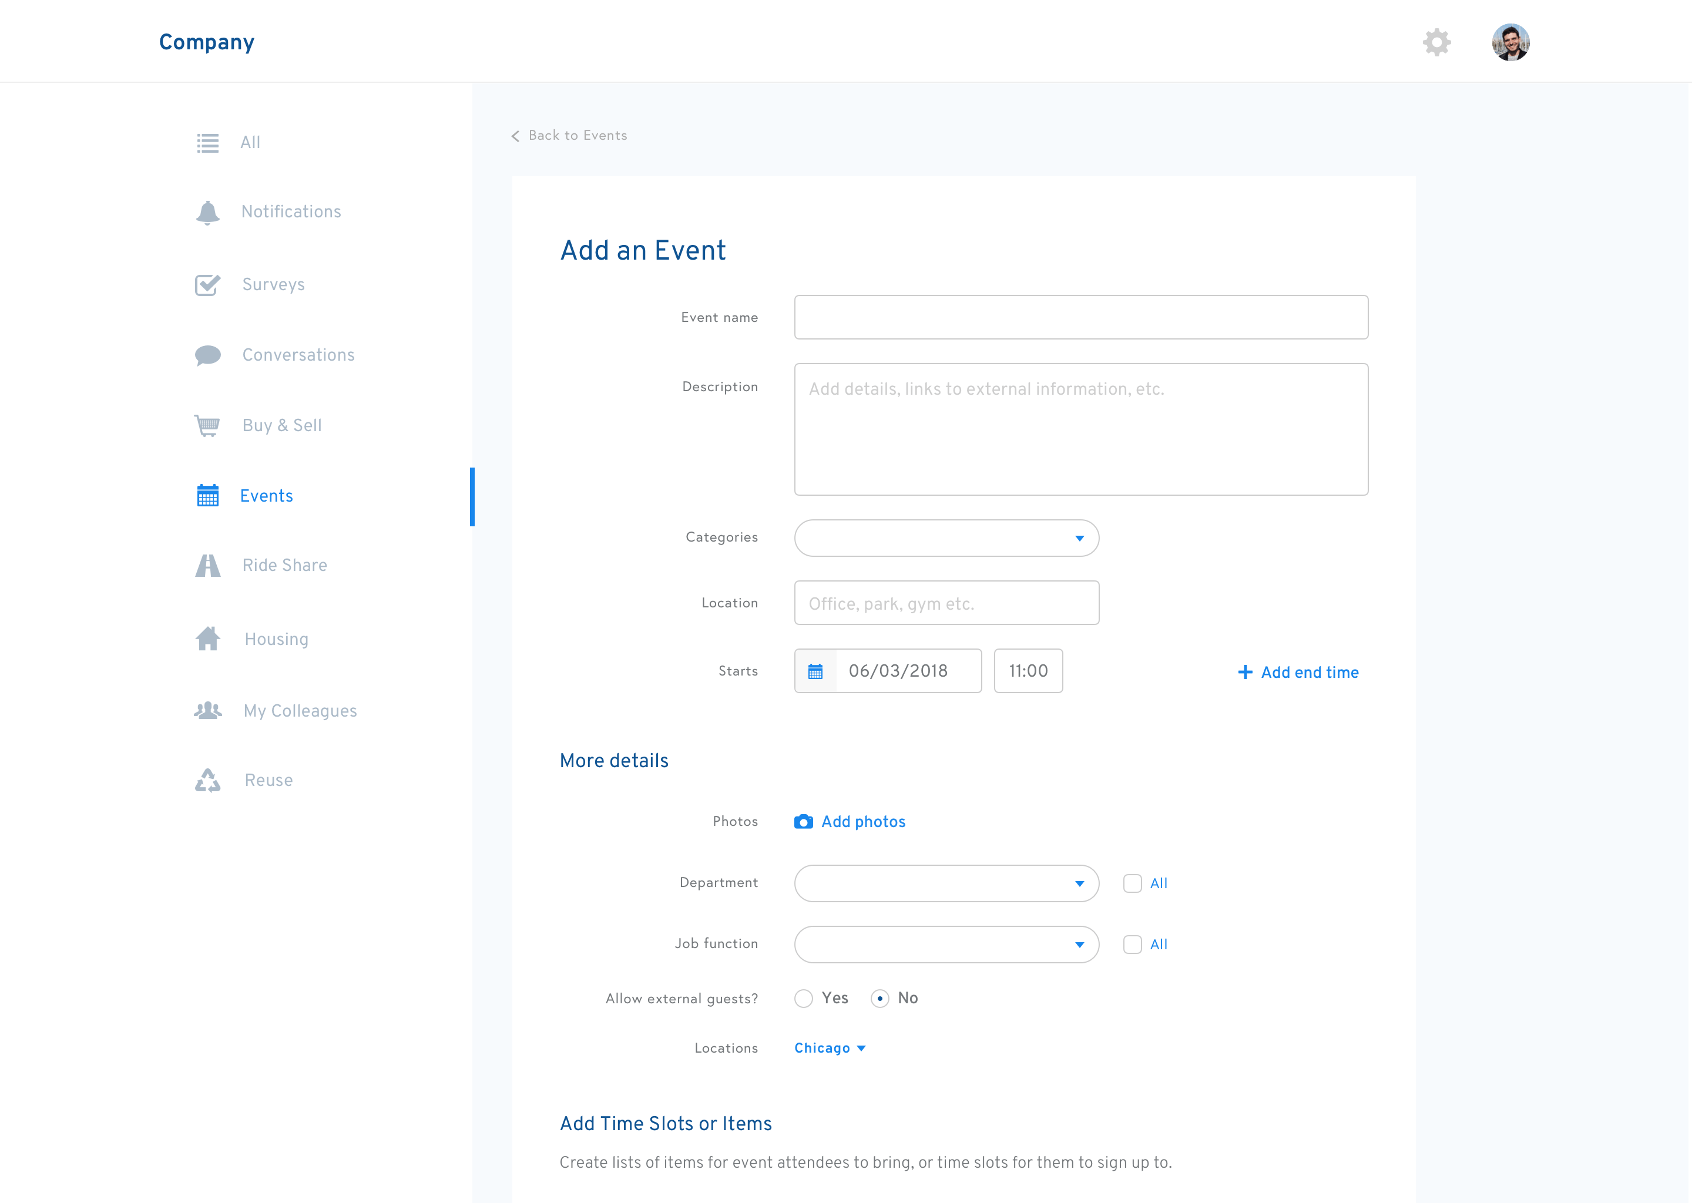Viewport: 1692px width, 1203px height.
Task: Check the All box for Department
Action: point(1132,883)
